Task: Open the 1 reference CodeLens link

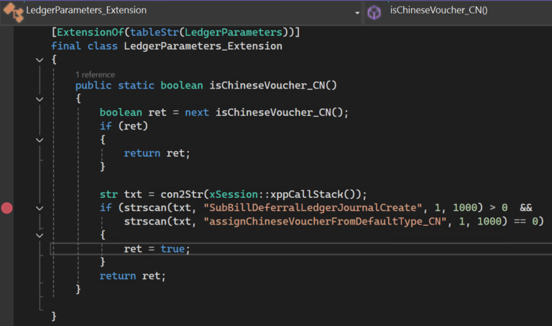Action: coord(95,74)
